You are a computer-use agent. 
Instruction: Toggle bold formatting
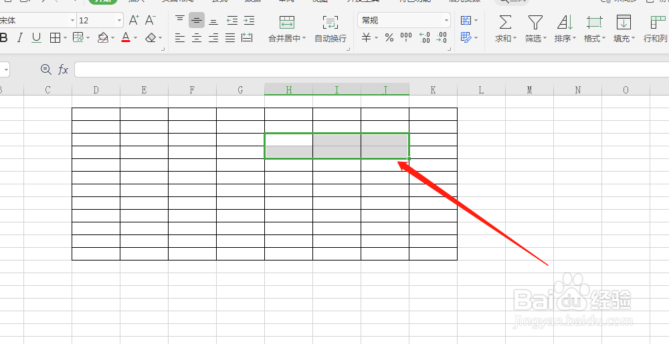point(4,38)
